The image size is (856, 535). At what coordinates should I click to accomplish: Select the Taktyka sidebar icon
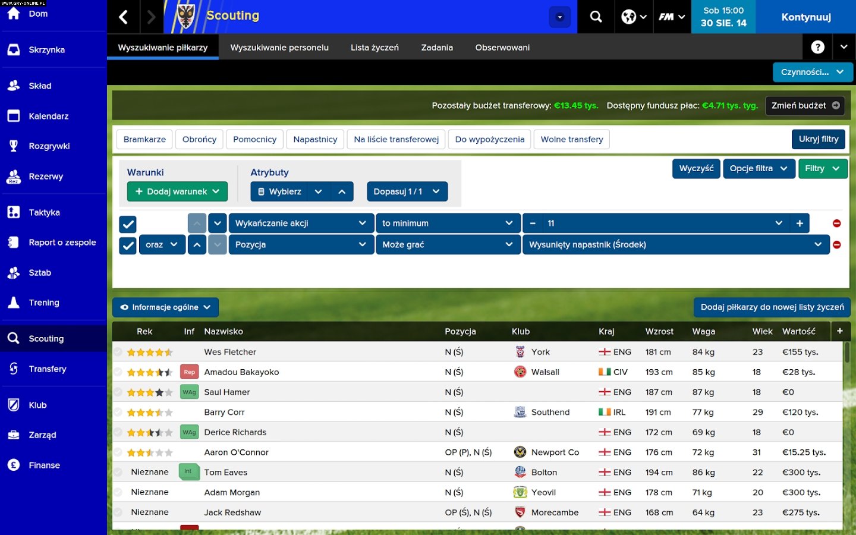[x=13, y=212]
